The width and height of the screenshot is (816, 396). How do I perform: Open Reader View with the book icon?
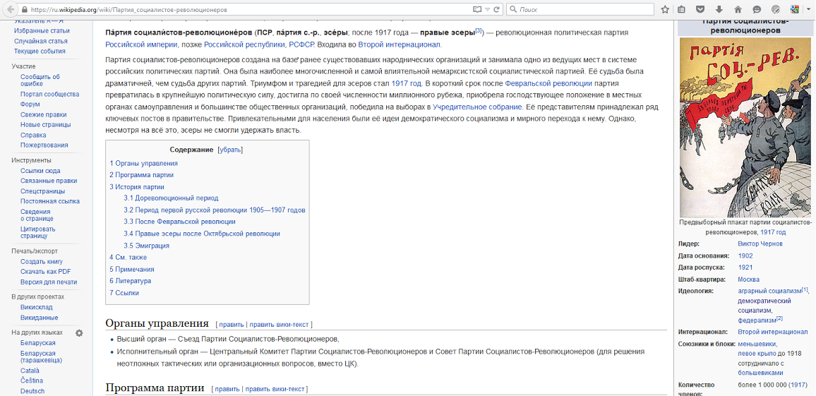[477, 10]
